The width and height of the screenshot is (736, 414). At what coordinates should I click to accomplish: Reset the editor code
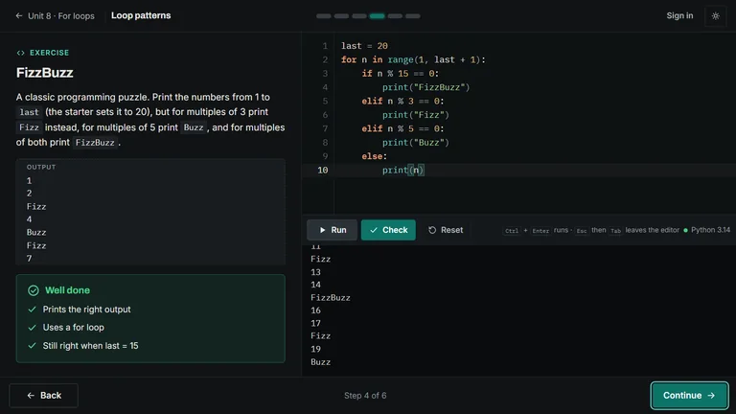(x=446, y=230)
